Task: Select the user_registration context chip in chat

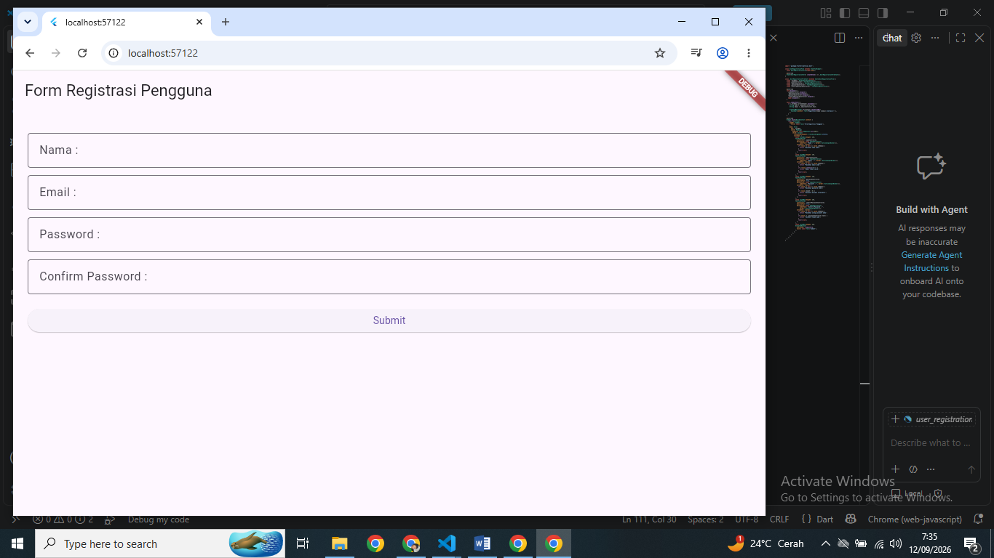Action: (x=937, y=419)
